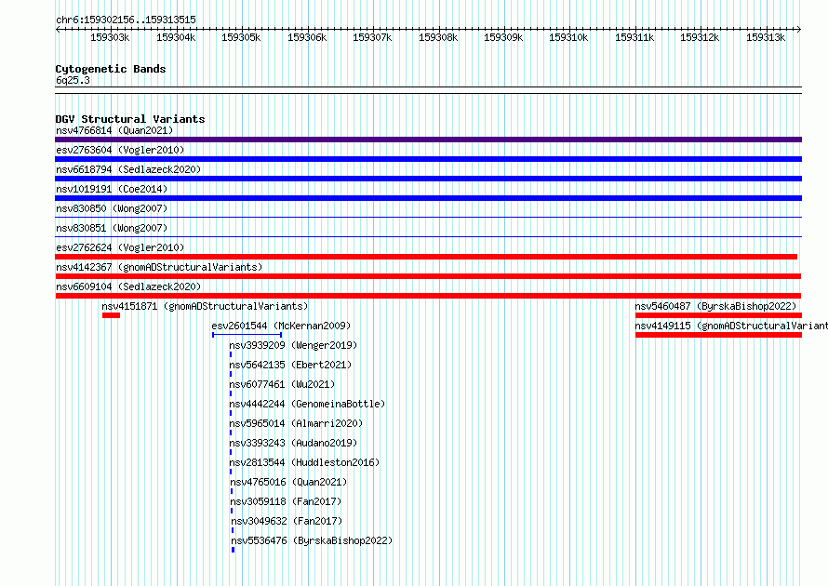
Task: Click the red bar under nsv6609104
Action: point(428,296)
